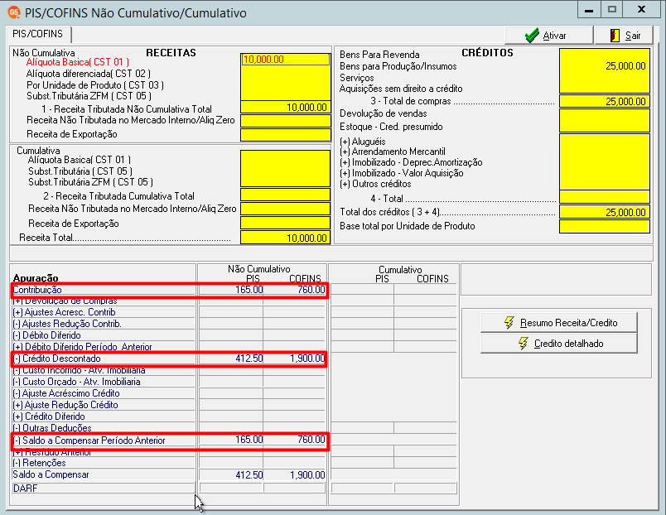
Task: Click final Saldo a Compensar PIS 412.50
Action: [249, 475]
